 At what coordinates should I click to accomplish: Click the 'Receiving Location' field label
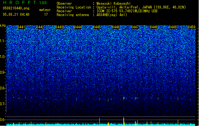point(74,7)
